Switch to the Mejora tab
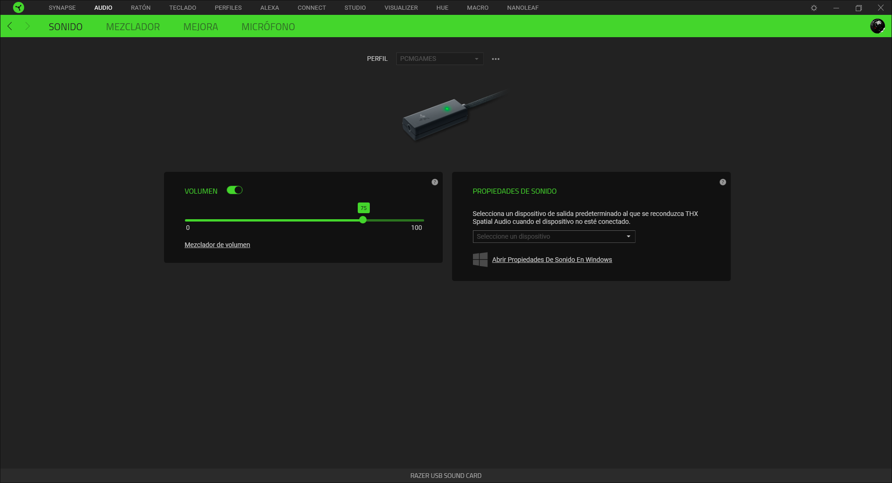 pos(201,27)
